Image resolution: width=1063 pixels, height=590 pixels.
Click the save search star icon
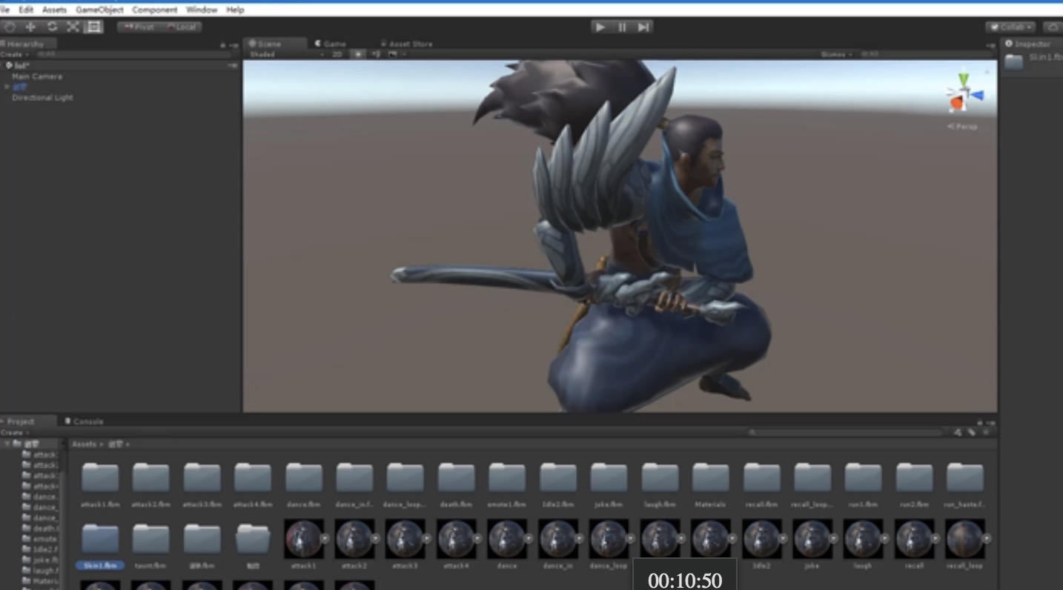pos(985,432)
